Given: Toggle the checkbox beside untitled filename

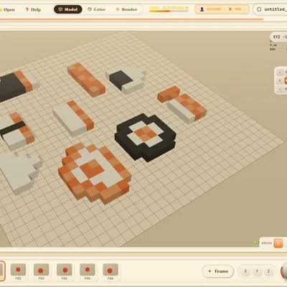Looking at the screenshot, I should (x=259, y=9).
